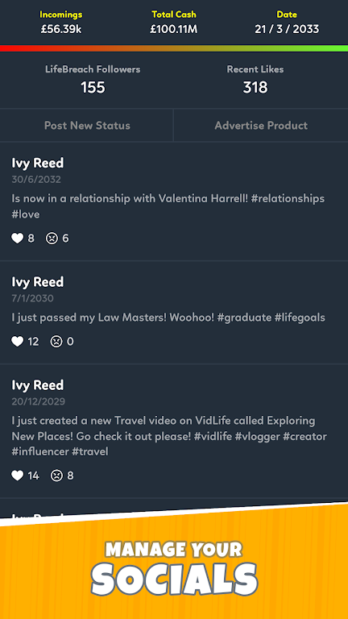348x619 pixels.
Task: Tap the Total Cash value
Action: [x=174, y=29]
